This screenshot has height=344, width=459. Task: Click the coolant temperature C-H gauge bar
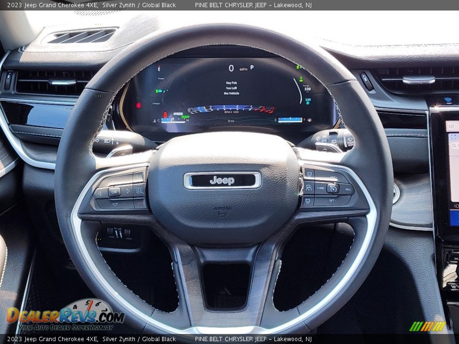174,120
